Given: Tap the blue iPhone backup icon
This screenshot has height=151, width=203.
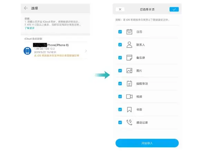Looking at the screenshot, I should (x=27, y=51).
